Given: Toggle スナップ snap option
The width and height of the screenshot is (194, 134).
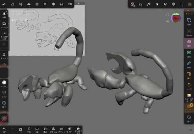Looking at the screenshot, I should pos(4,56).
